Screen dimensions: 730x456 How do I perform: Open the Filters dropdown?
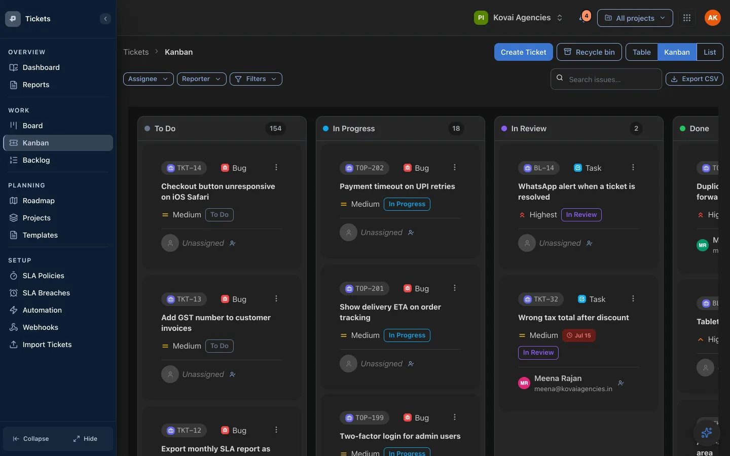256,79
